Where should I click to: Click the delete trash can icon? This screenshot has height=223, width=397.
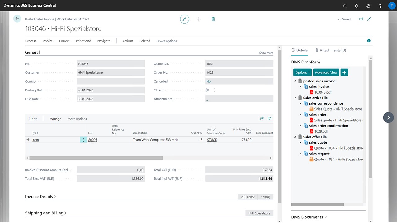coord(213,19)
